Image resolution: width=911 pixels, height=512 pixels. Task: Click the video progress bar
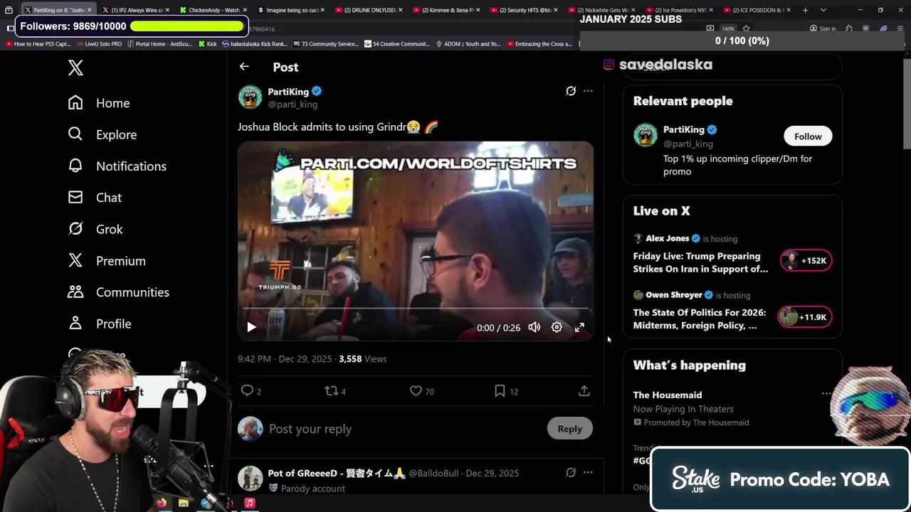click(x=416, y=309)
